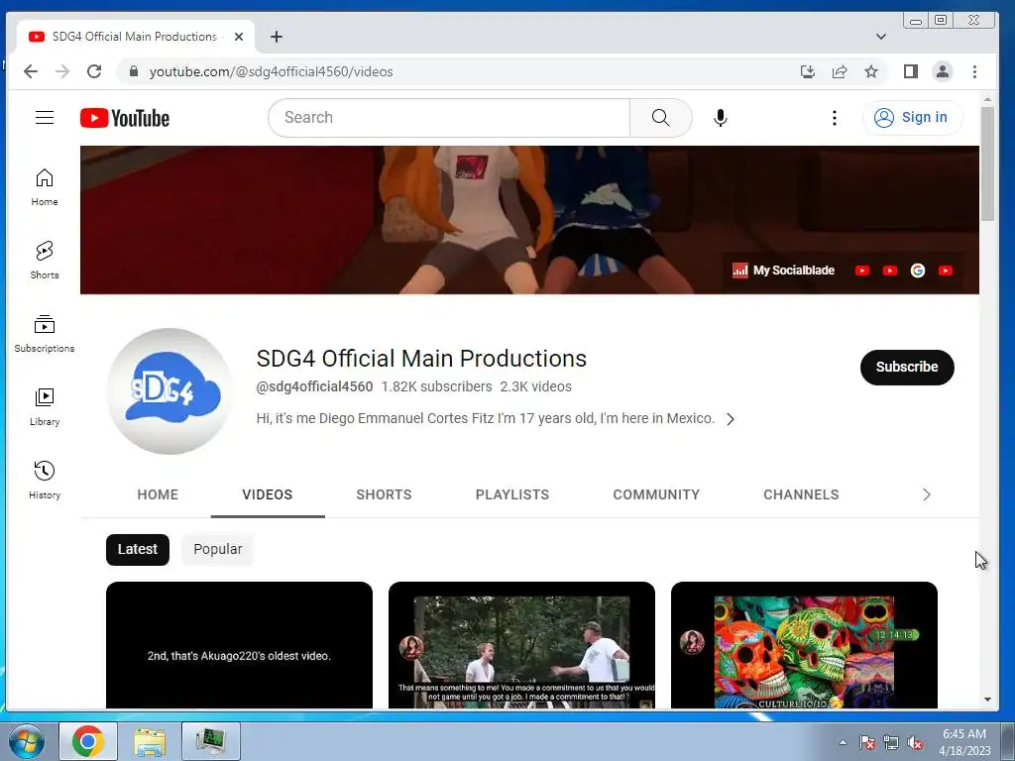This screenshot has width=1015, height=761.
Task: Click the 1.82K subscribers text
Action: (436, 386)
